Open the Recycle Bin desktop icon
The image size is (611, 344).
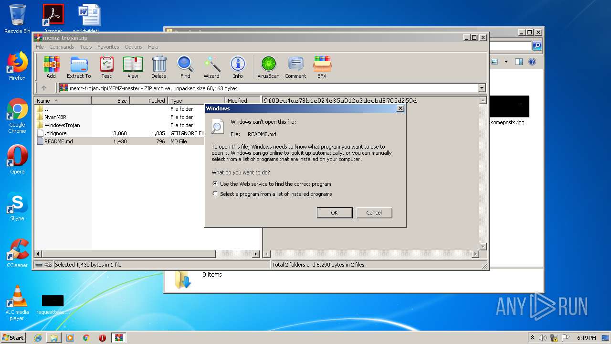pos(17,19)
